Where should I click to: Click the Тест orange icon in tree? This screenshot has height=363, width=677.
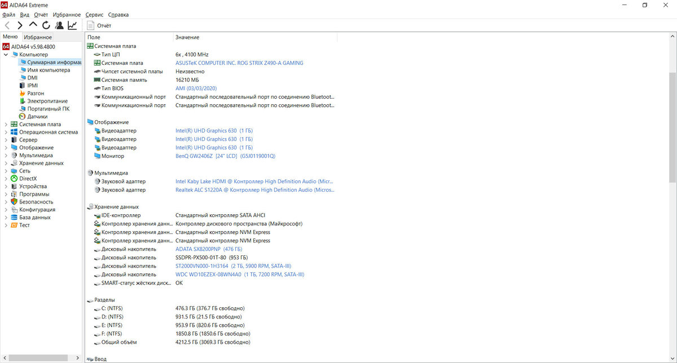click(14, 225)
